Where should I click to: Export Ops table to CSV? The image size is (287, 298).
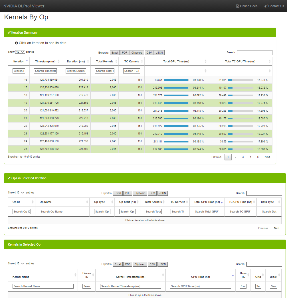tap(152, 193)
